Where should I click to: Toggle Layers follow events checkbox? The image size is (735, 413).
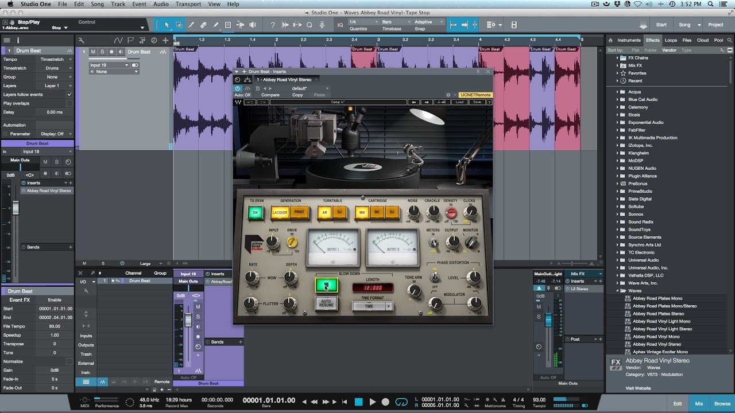[69, 94]
